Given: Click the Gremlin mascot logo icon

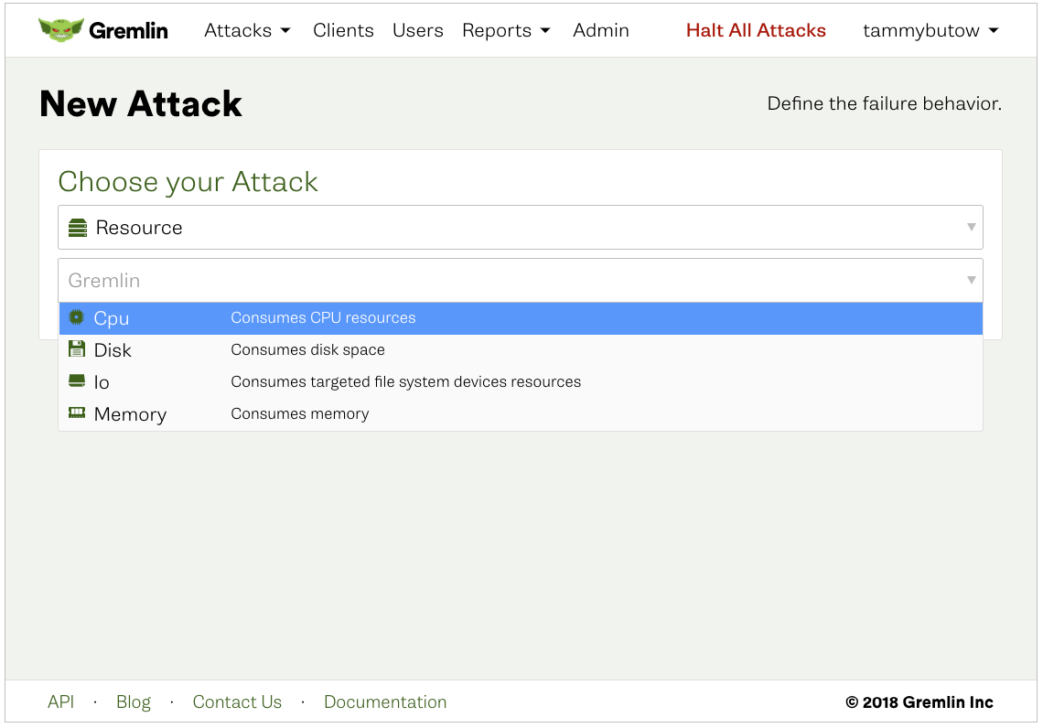Looking at the screenshot, I should (60, 29).
